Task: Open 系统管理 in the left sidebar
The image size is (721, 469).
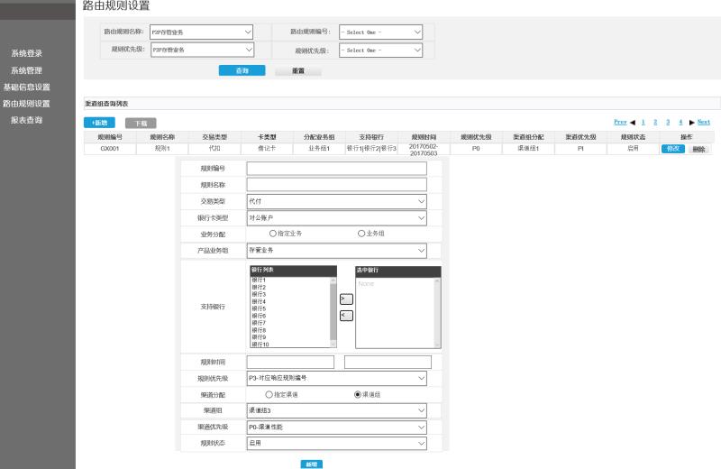Action: pyautogui.click(x=26, y=69)
